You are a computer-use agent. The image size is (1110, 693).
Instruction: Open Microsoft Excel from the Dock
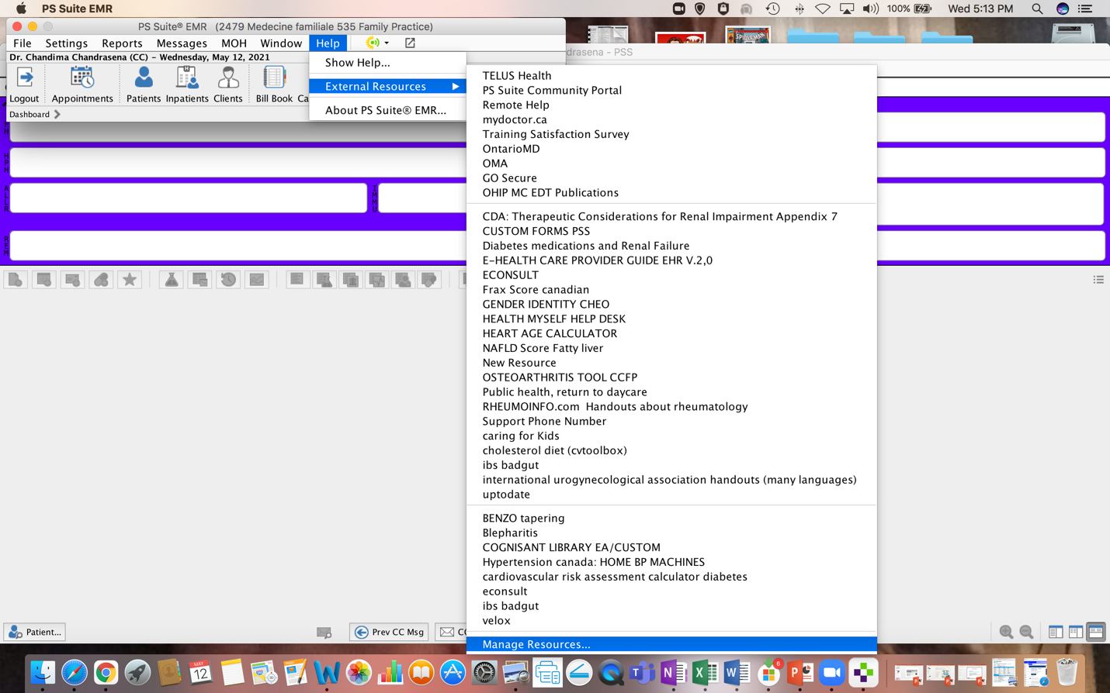pyautogui.click(x=704, y=672)
